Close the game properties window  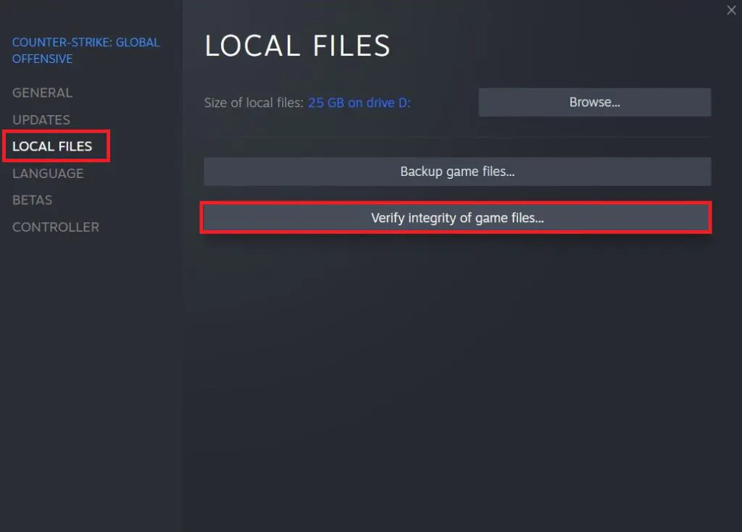click(731, 10)
